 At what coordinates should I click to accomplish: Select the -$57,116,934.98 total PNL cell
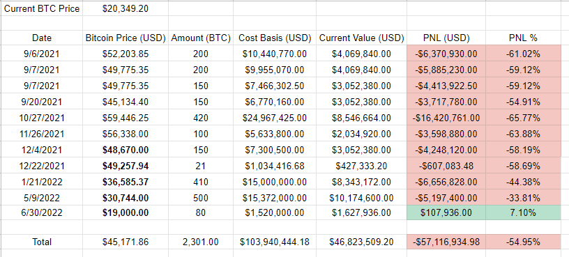pyautogui.click(x=447, y=242)
